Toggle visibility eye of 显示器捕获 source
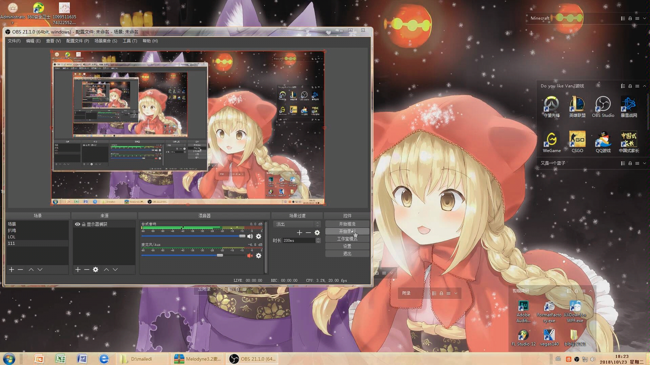The image size is (650, 365). [78, 224]
